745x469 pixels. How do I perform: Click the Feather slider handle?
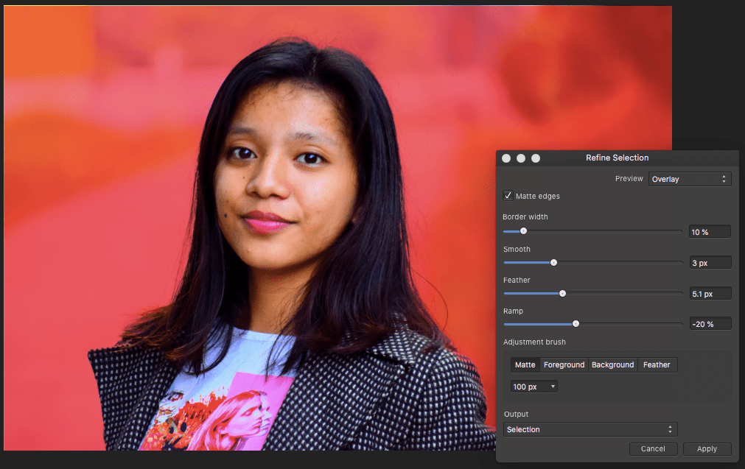click(x=562, y=293)
